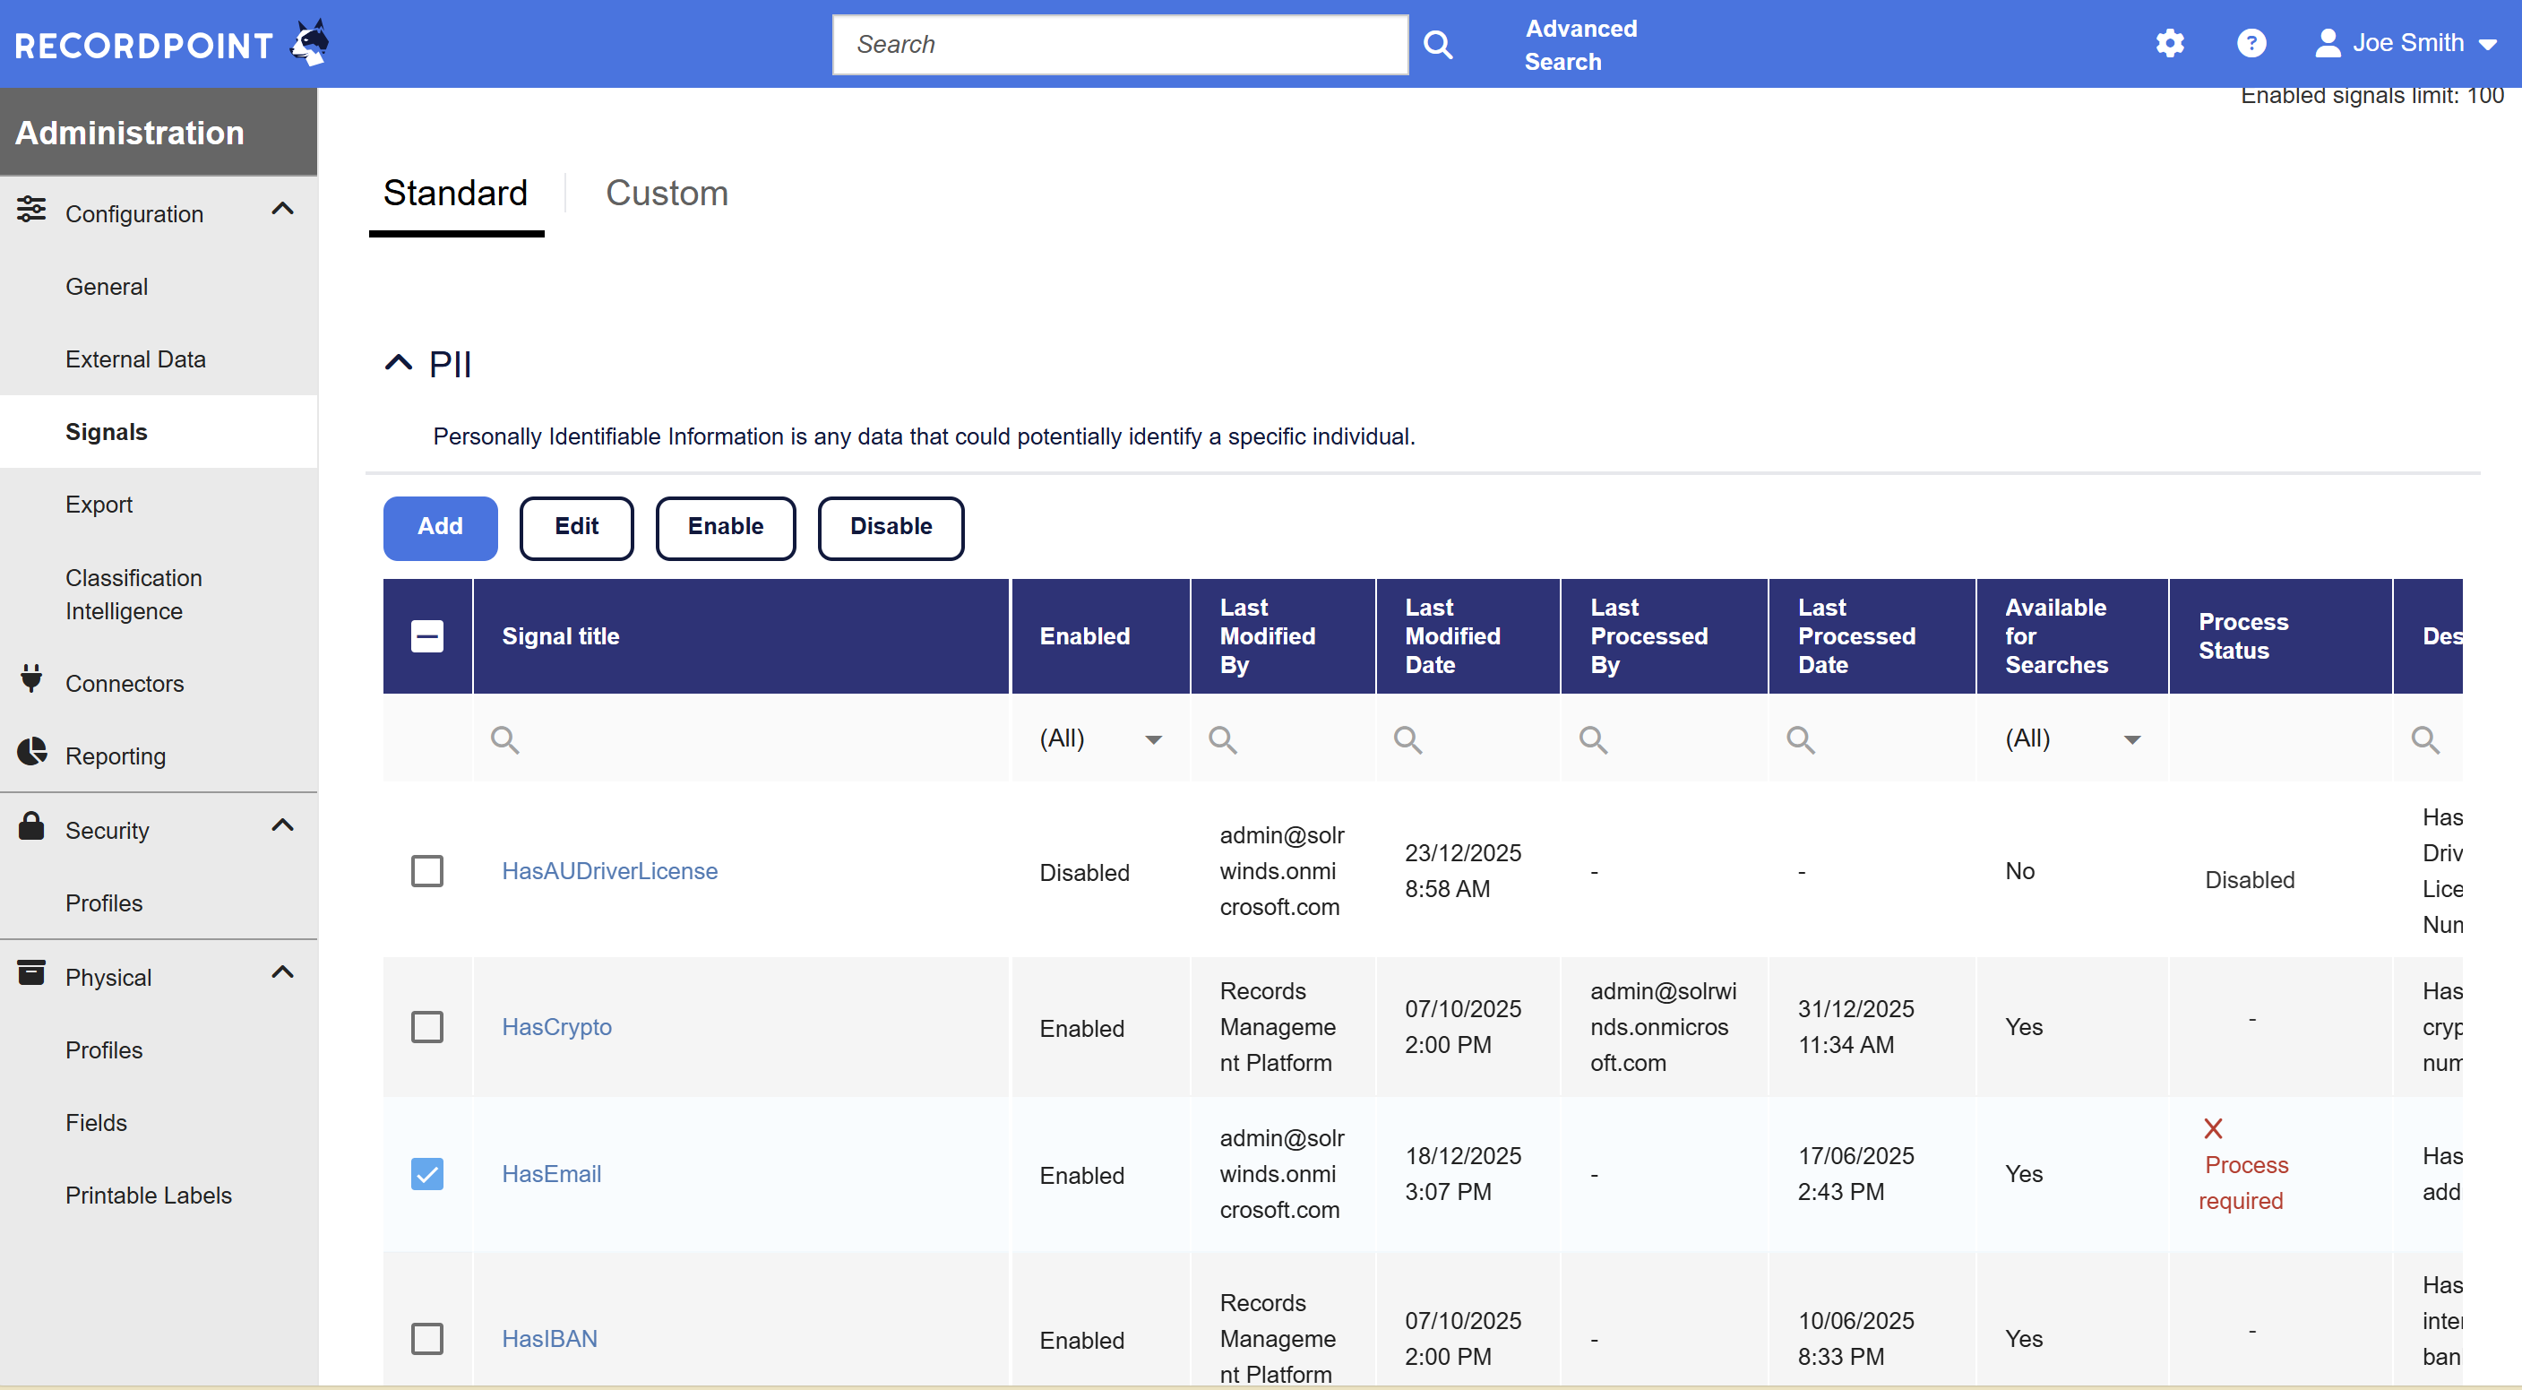The height and width of the screenshot is (1390, 2522).
Task: Click the Security lock icon
Action: tap(31, 827)
